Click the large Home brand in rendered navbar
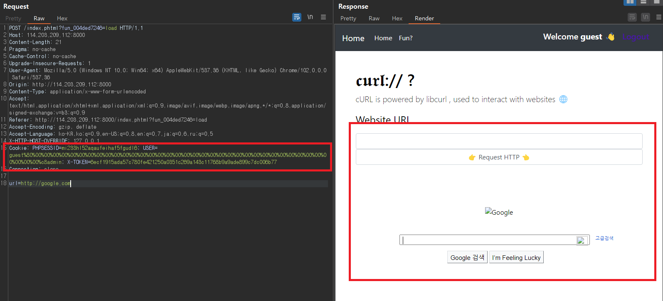 [353, 38]
